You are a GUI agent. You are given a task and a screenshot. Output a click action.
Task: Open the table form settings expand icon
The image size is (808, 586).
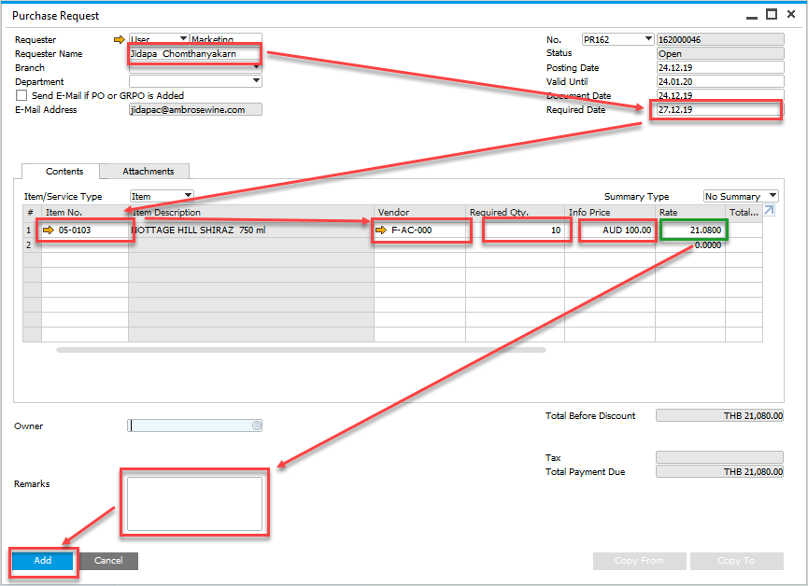769,210
